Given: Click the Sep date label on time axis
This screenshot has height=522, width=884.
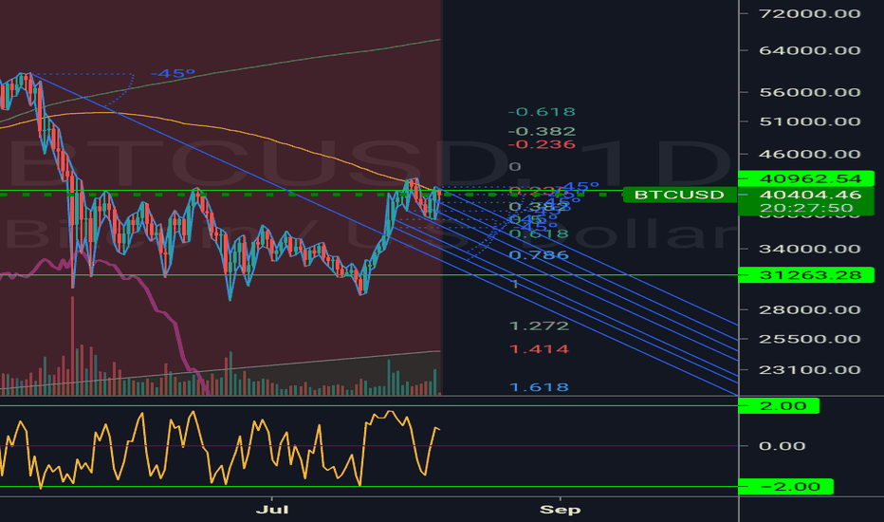Looking at the screenshot, I should click(560, 510).
